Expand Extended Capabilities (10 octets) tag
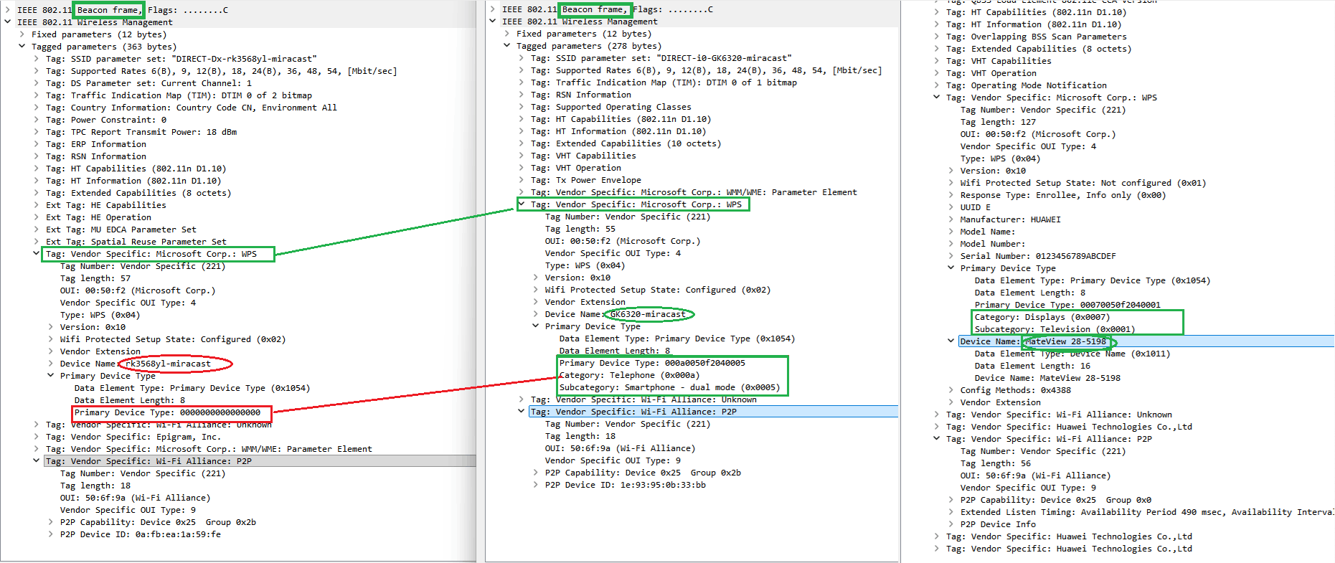 click(522, 143)
